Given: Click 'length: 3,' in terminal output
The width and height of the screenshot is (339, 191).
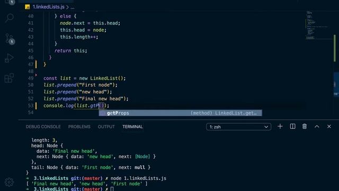Looking at the screenshot, I should (44, 140).
